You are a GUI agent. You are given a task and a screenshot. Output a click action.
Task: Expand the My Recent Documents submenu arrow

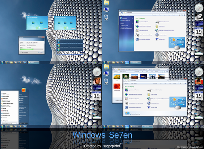click(28, 96)
